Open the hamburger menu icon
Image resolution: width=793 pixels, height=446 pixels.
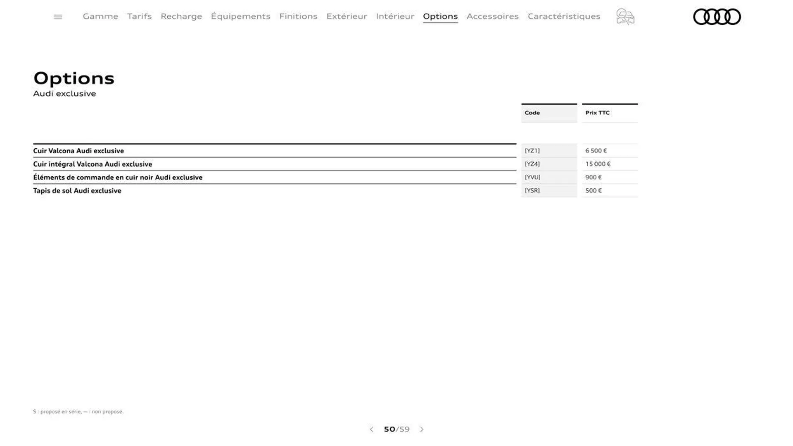pos(58,17)
